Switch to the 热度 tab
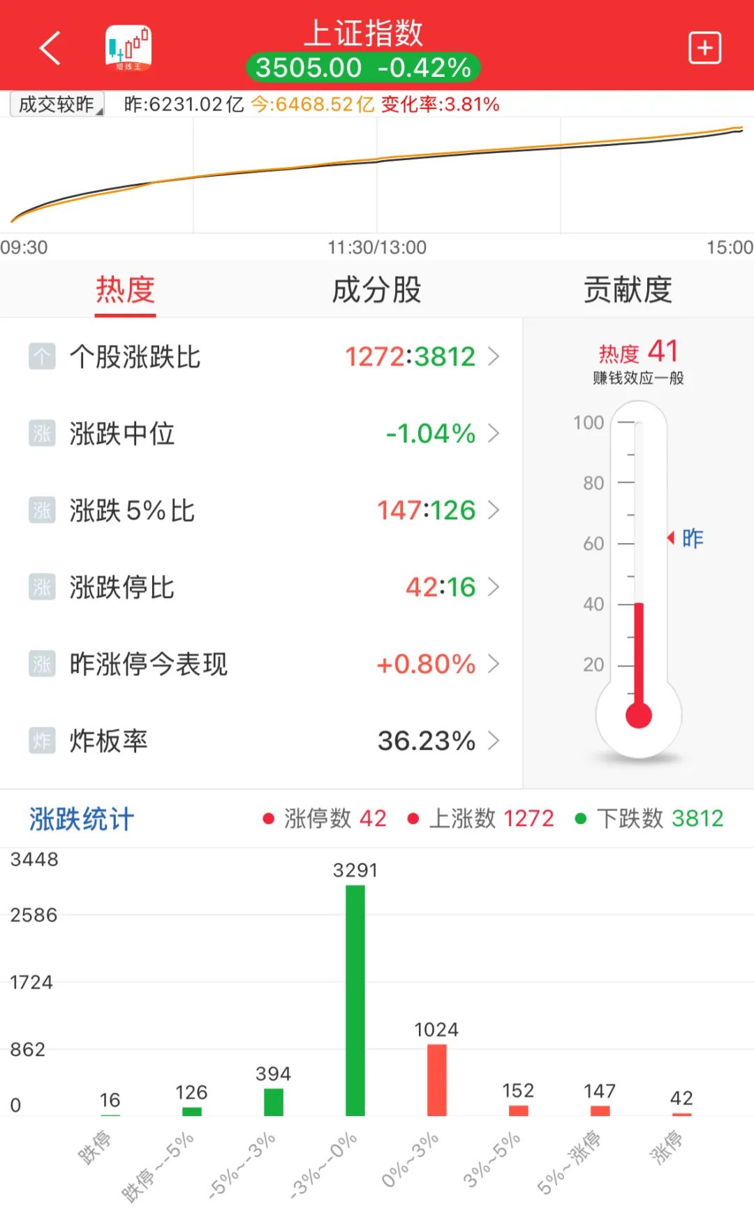The height and width of the screenshot is (1216, 754). (126, 290)
